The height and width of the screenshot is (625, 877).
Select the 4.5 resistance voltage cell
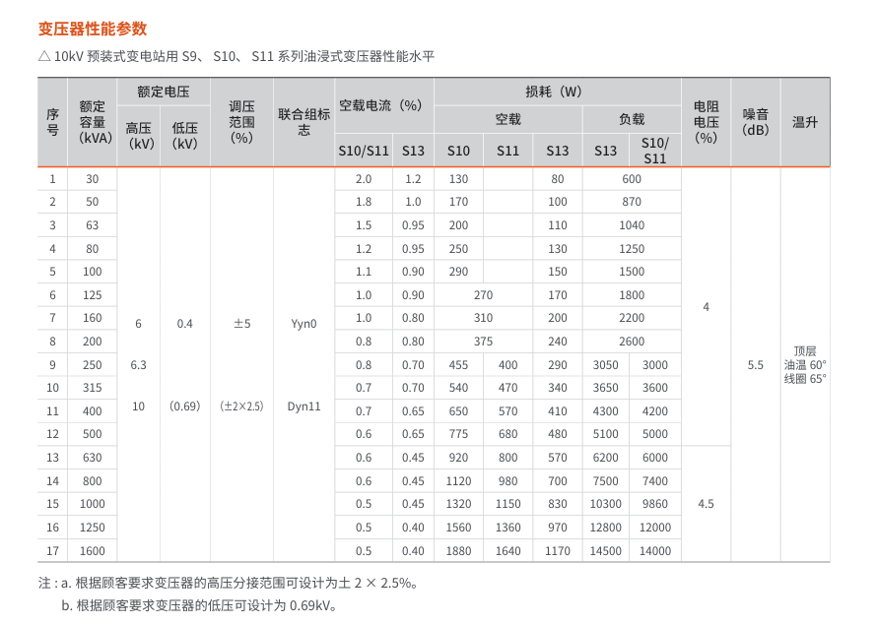(706, 503)
